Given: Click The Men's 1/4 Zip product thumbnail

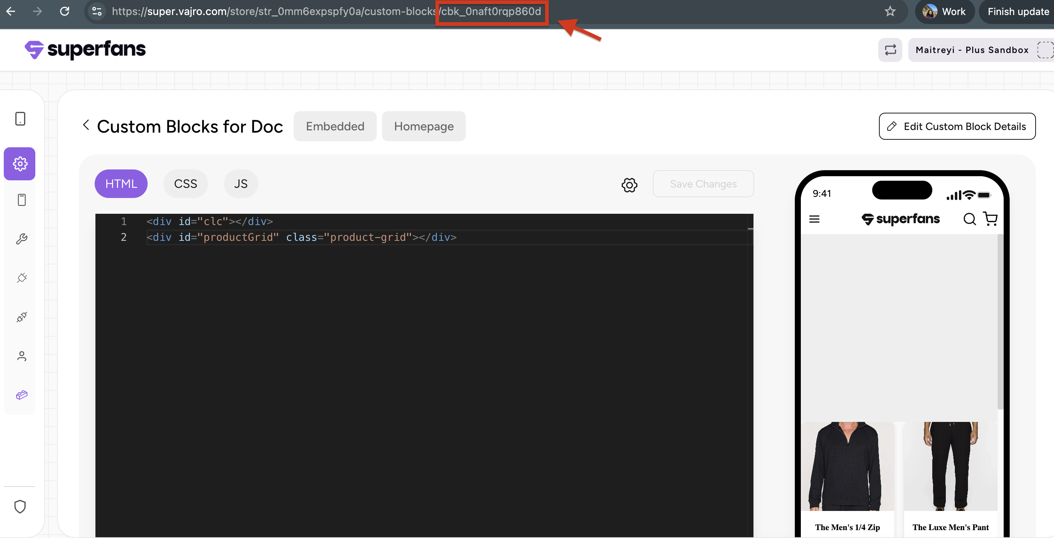Looking at the screenshot, I should tap(847, 466).
